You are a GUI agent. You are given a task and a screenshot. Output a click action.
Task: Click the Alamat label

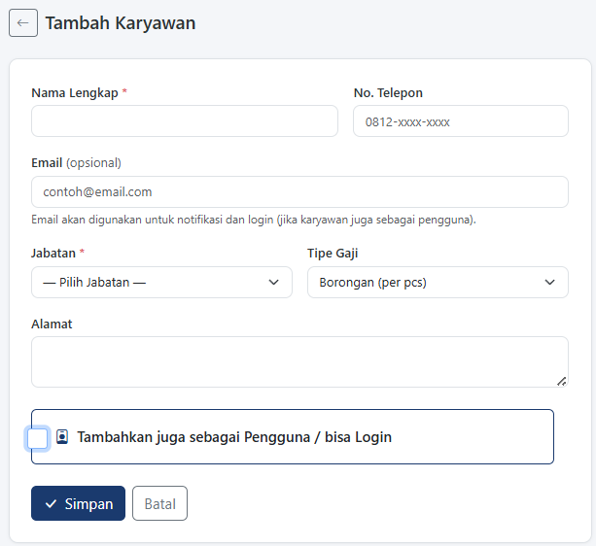tap(52, 324)
